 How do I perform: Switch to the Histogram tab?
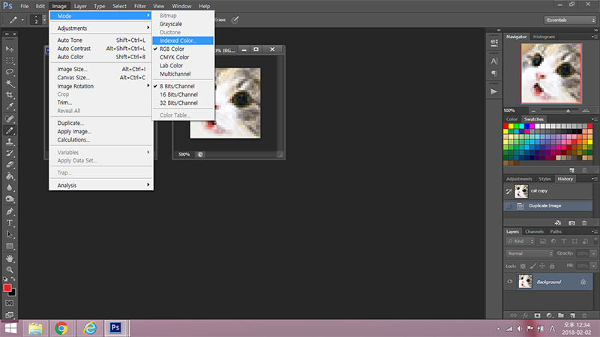(x=544, y=37)
